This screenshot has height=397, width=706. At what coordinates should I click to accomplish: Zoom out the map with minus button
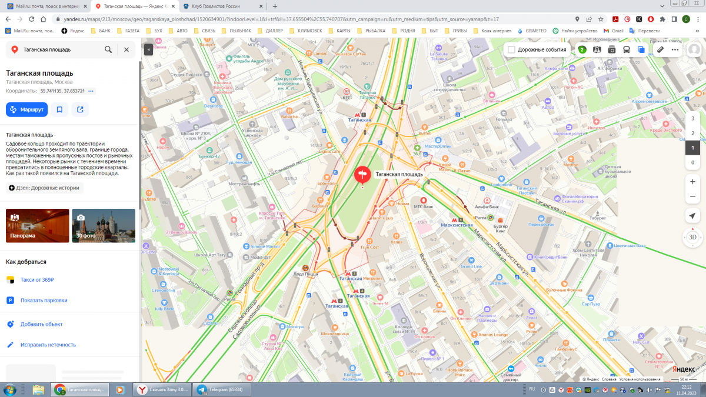[692, 196]
